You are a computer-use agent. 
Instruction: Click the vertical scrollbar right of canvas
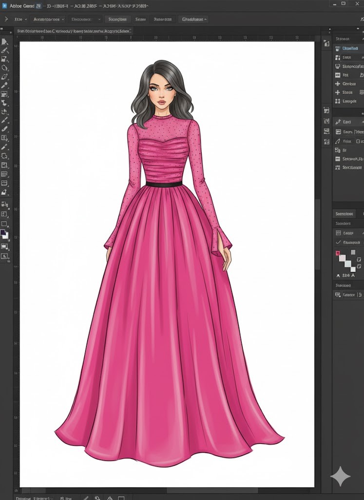pos(318,234)
